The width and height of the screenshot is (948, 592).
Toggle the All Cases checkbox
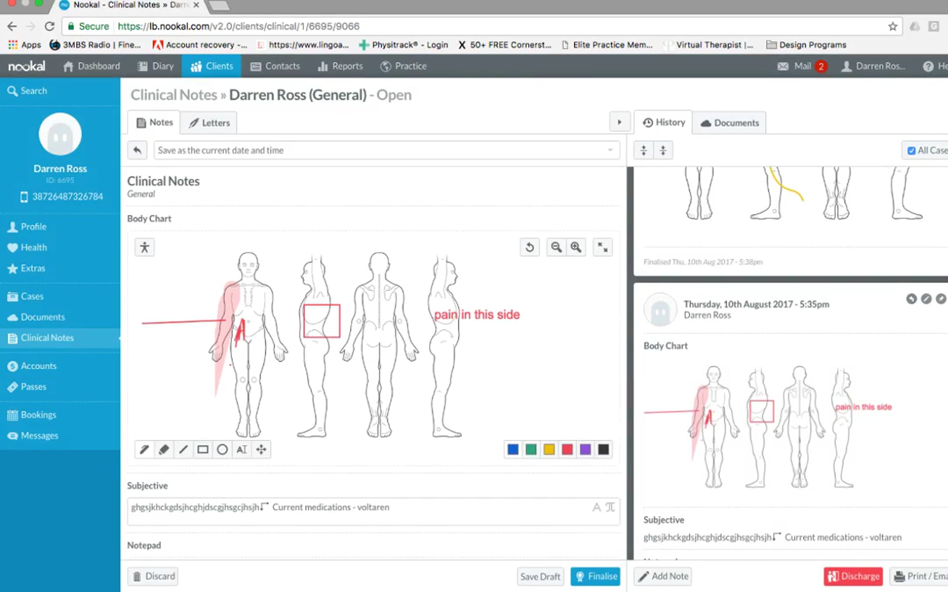tap(911, 151)
